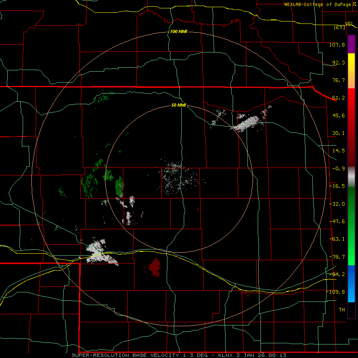Viewport: 358px width, 358px height.
Task: Select the -94.2 scale value
Action: point(337,274)
